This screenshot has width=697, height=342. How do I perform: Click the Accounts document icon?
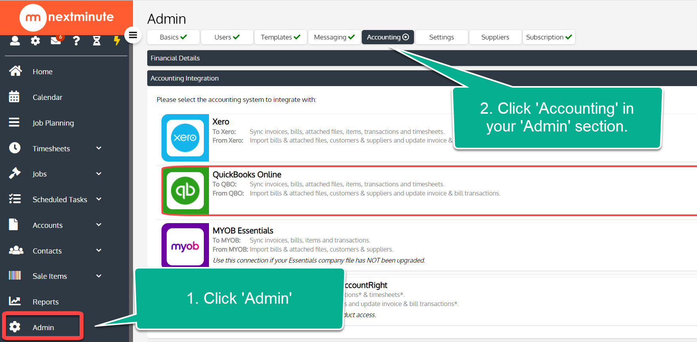coord(13,224)
